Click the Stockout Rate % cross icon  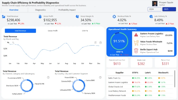point(114,17)
